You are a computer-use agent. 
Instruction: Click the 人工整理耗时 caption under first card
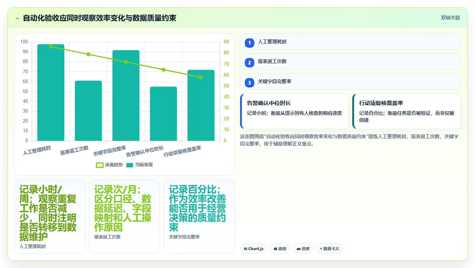pyautogui.click(x=33, y=246)
